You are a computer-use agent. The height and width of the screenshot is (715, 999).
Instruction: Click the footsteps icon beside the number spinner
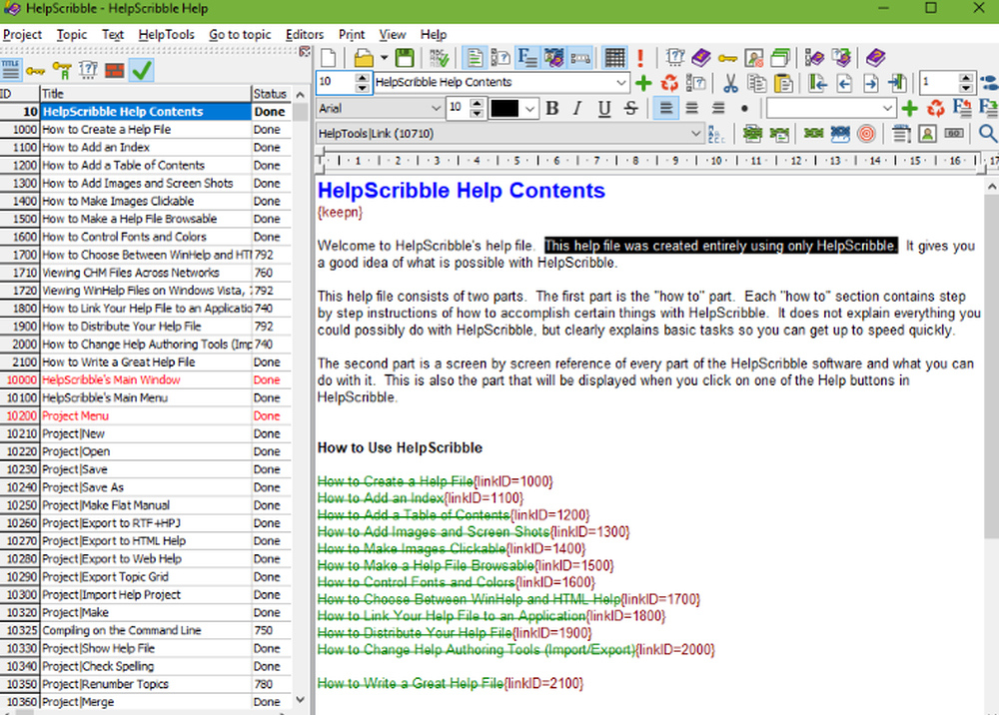tap(989, 83)
